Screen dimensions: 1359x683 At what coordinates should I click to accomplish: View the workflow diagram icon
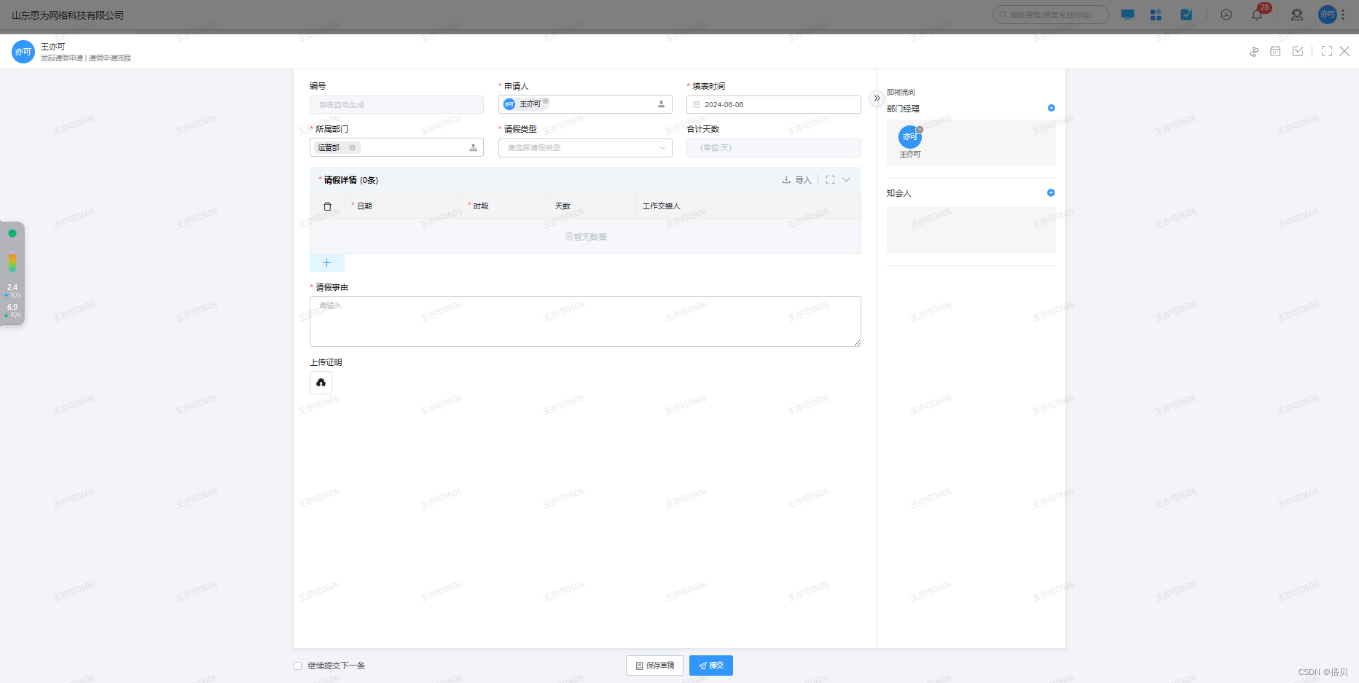(x=1254, y=52)
